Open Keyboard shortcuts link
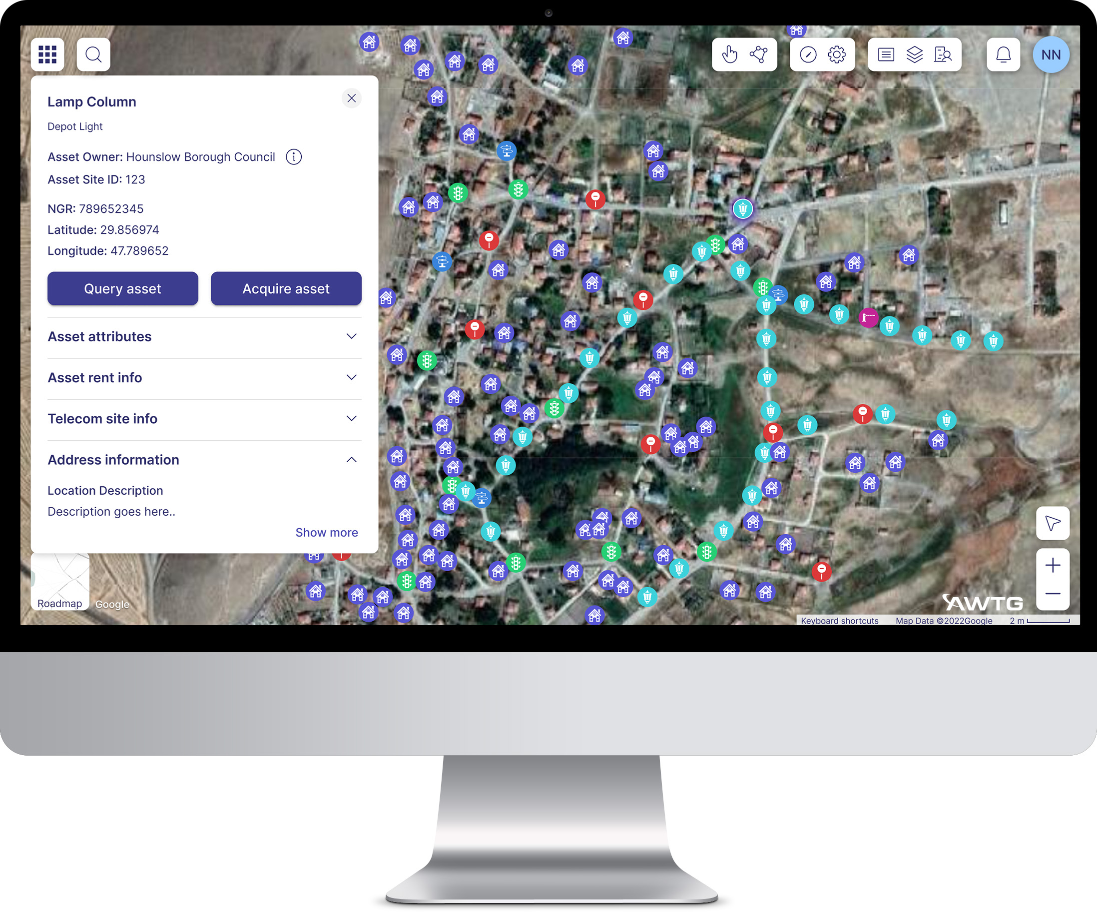Screen dimensions: 1097x912 (840, 621)
